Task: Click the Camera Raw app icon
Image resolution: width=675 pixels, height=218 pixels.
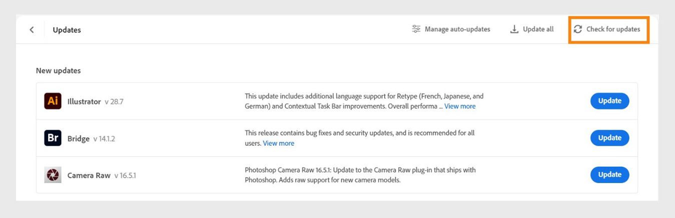Action: point(53,175)
